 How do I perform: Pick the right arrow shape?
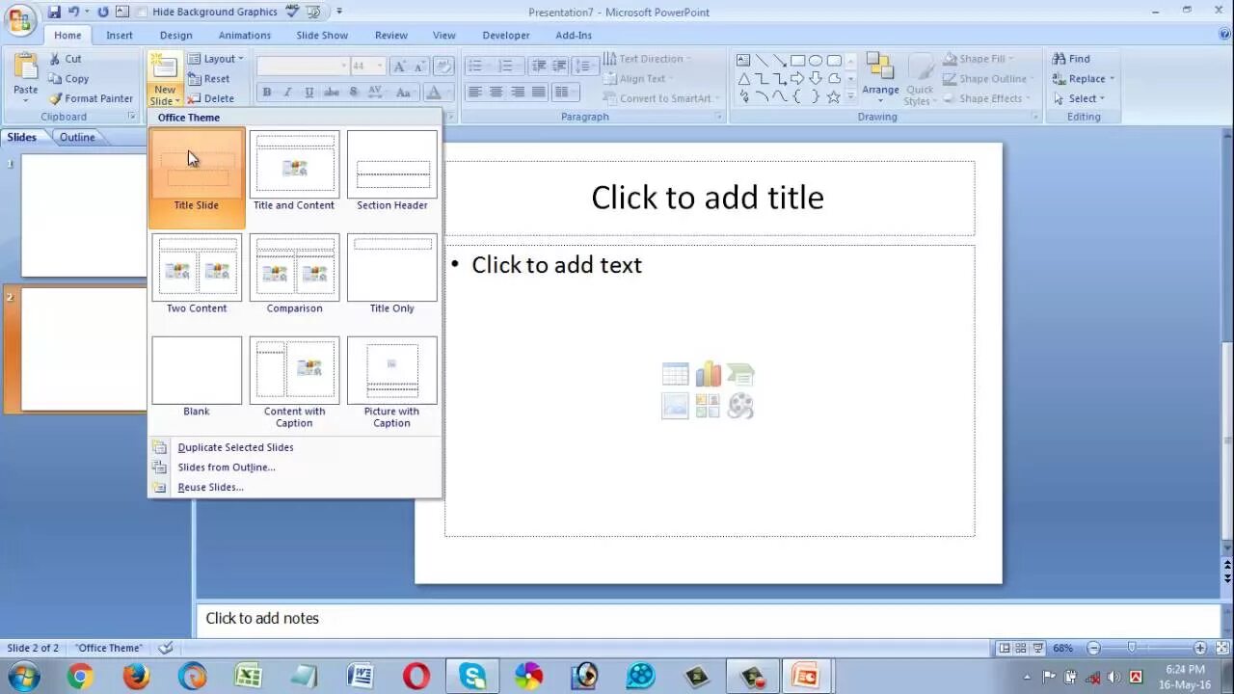tap(798, 78)
